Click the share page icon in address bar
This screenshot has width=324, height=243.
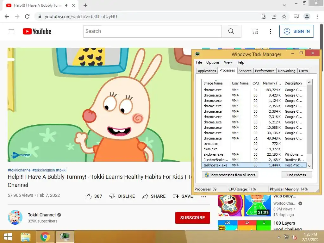[x=274, y=16]
